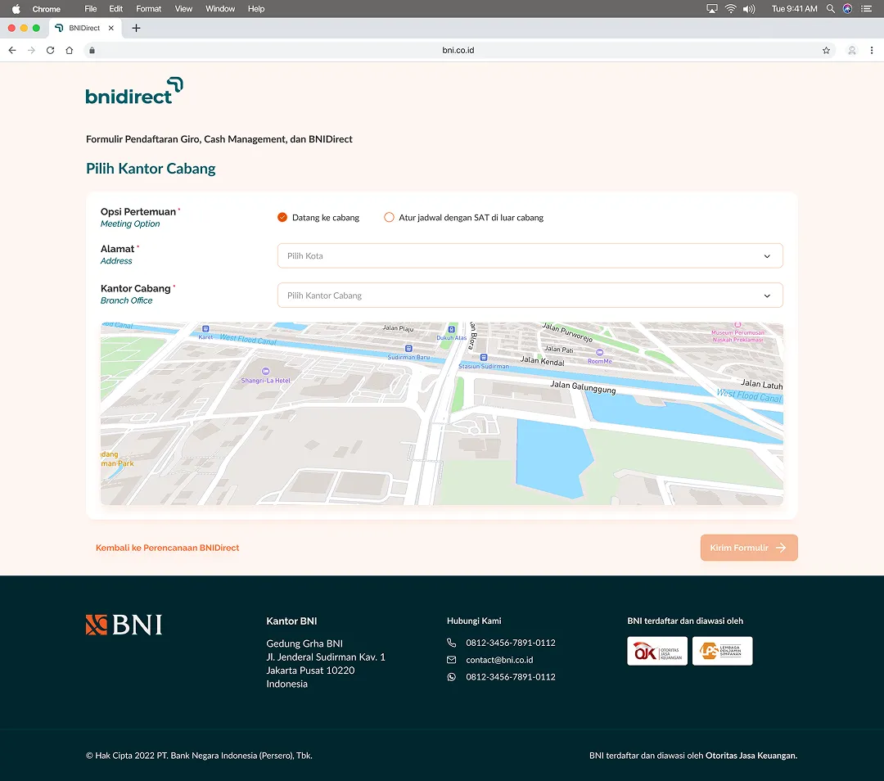Click the bni.co.id address bar
The width and height of the screenshot is (884, 781).
[458, 50]
